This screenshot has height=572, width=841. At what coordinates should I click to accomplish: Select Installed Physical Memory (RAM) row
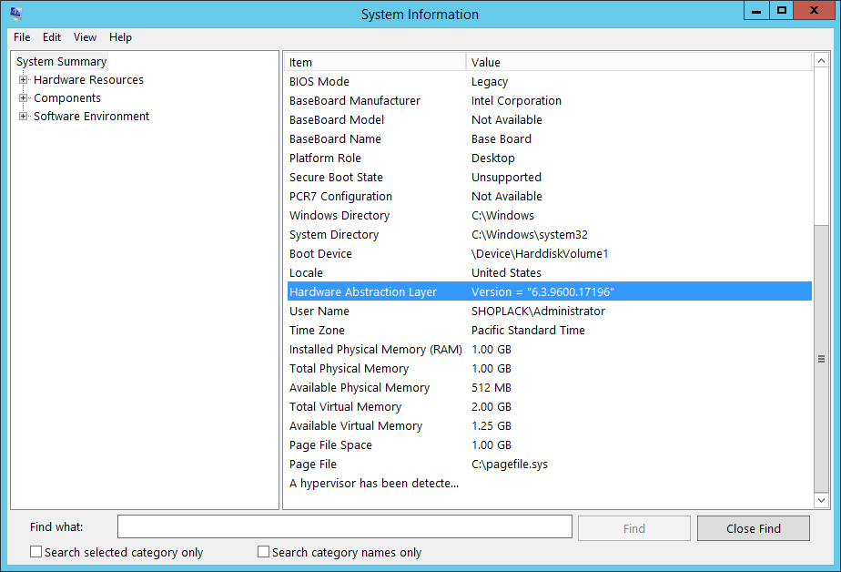click(549, 350)
